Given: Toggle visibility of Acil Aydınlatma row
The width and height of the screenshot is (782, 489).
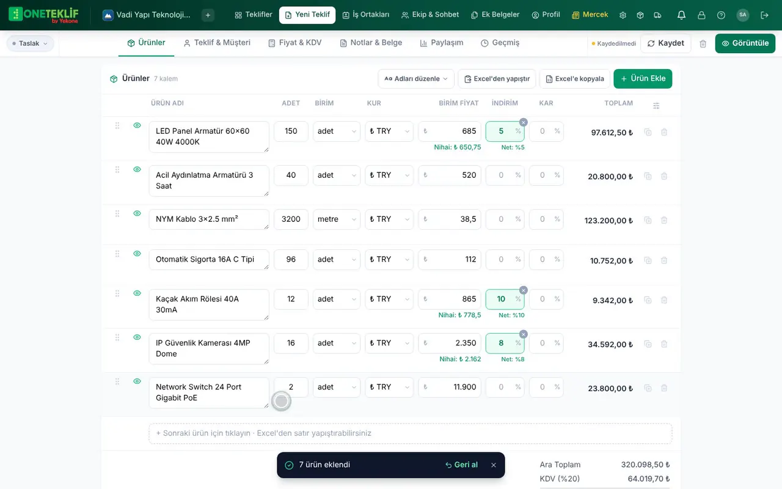Looking at the screenshot, I should click(x=137, y=169).
